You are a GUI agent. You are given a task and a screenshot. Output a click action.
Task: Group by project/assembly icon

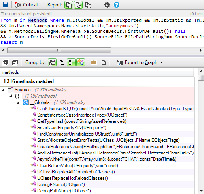point(52,62)
